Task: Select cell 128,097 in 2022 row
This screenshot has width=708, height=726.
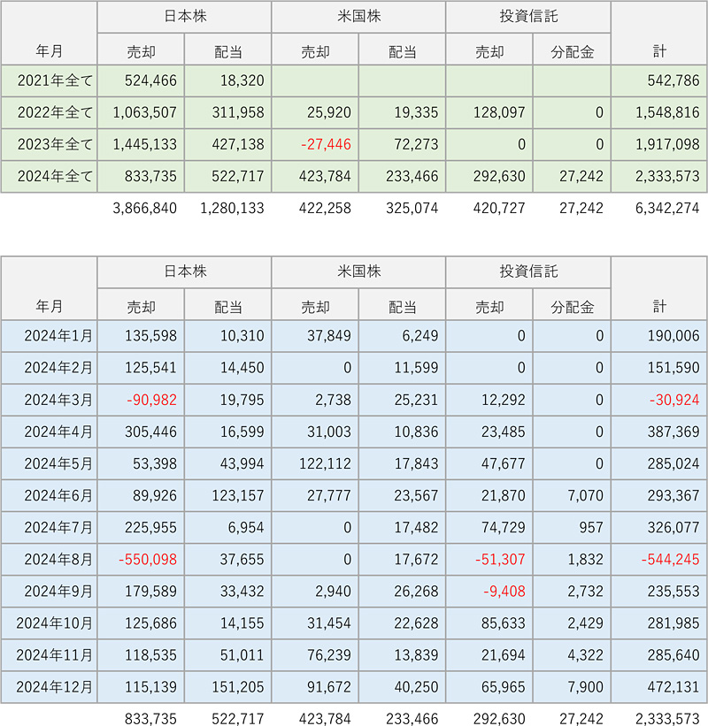Action: pyautogui.click(x=499, y=112)
